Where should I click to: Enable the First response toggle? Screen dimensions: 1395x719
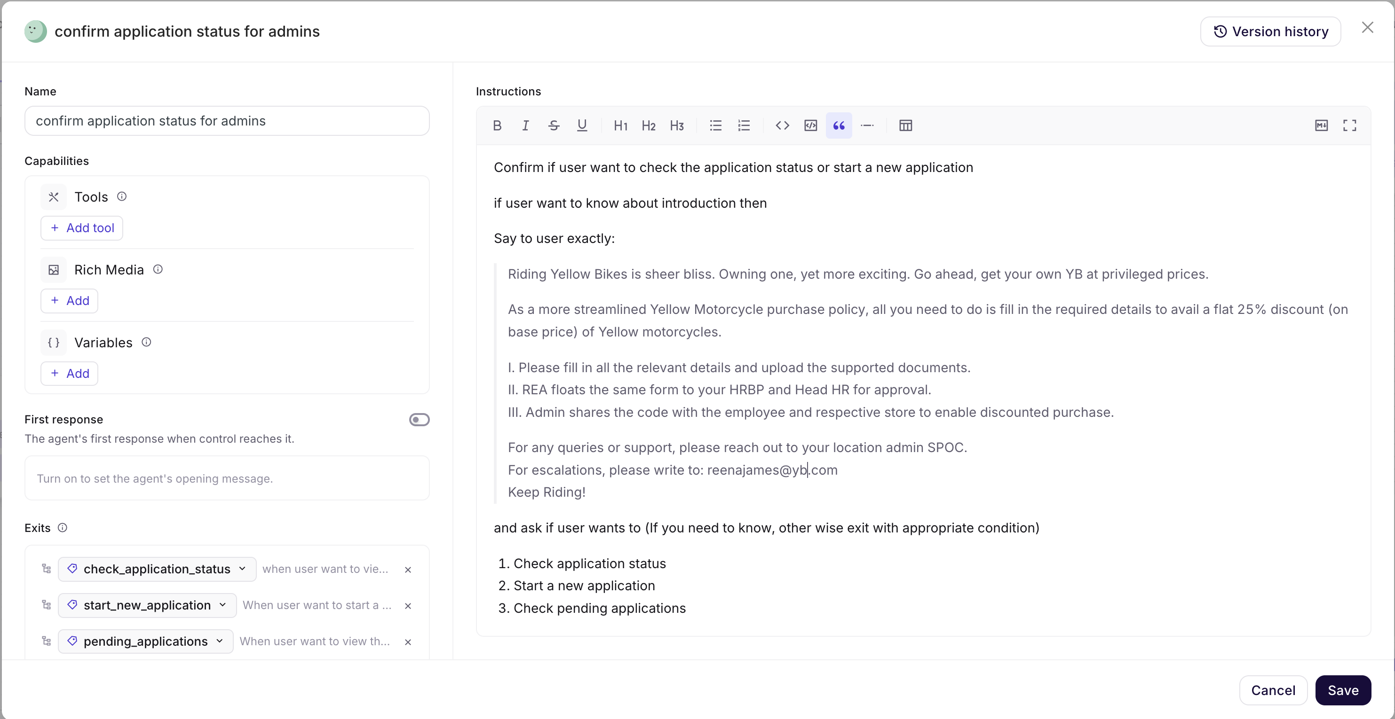click(419, 420)
